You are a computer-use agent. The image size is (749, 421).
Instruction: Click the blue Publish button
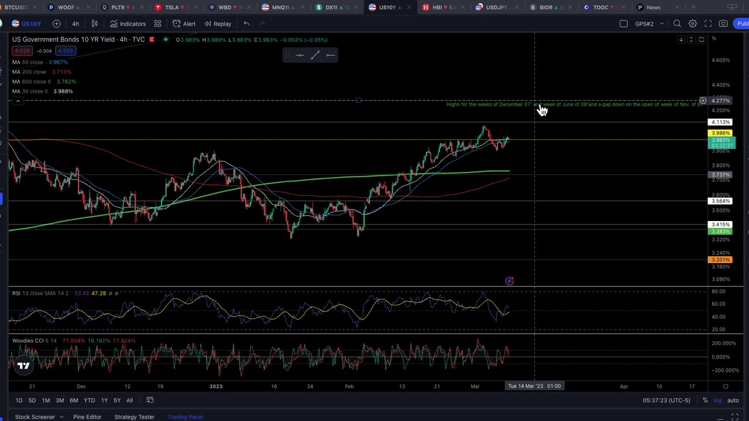pos(742,23)
